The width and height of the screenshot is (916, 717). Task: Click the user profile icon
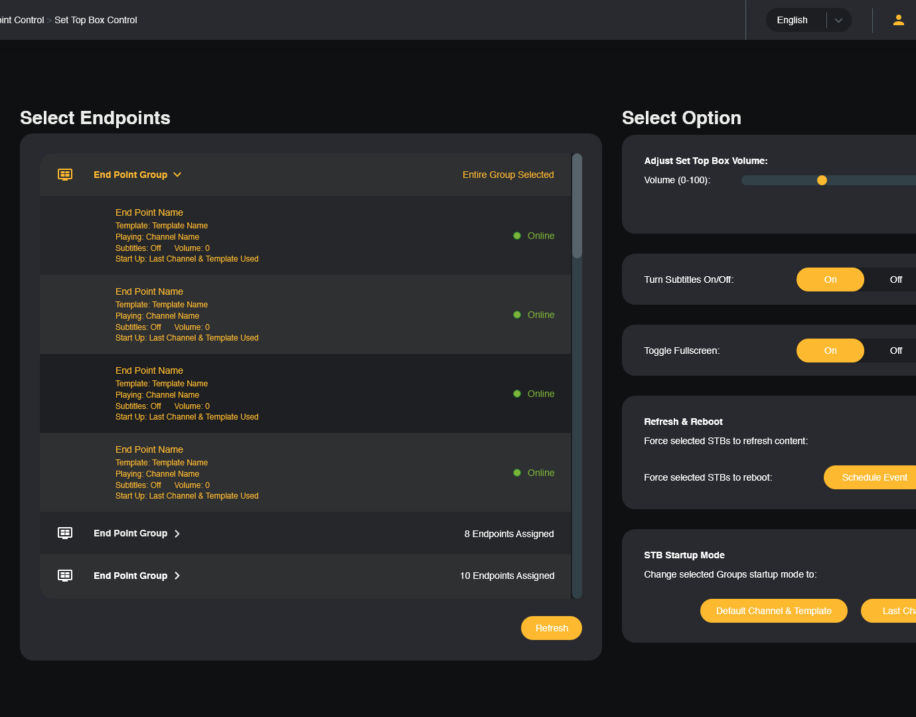pyautogui.click(x=898, y=20)
